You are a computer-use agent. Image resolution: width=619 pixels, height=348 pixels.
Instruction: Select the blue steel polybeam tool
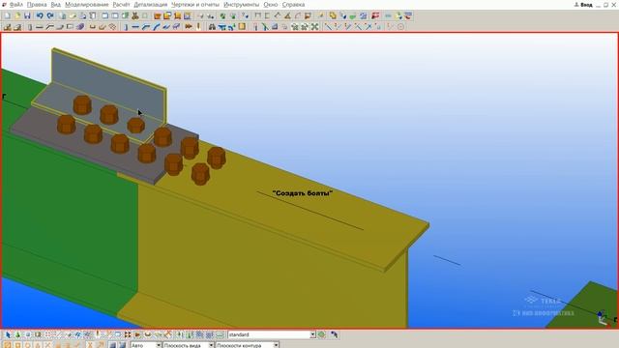click(x=146, y=27)
